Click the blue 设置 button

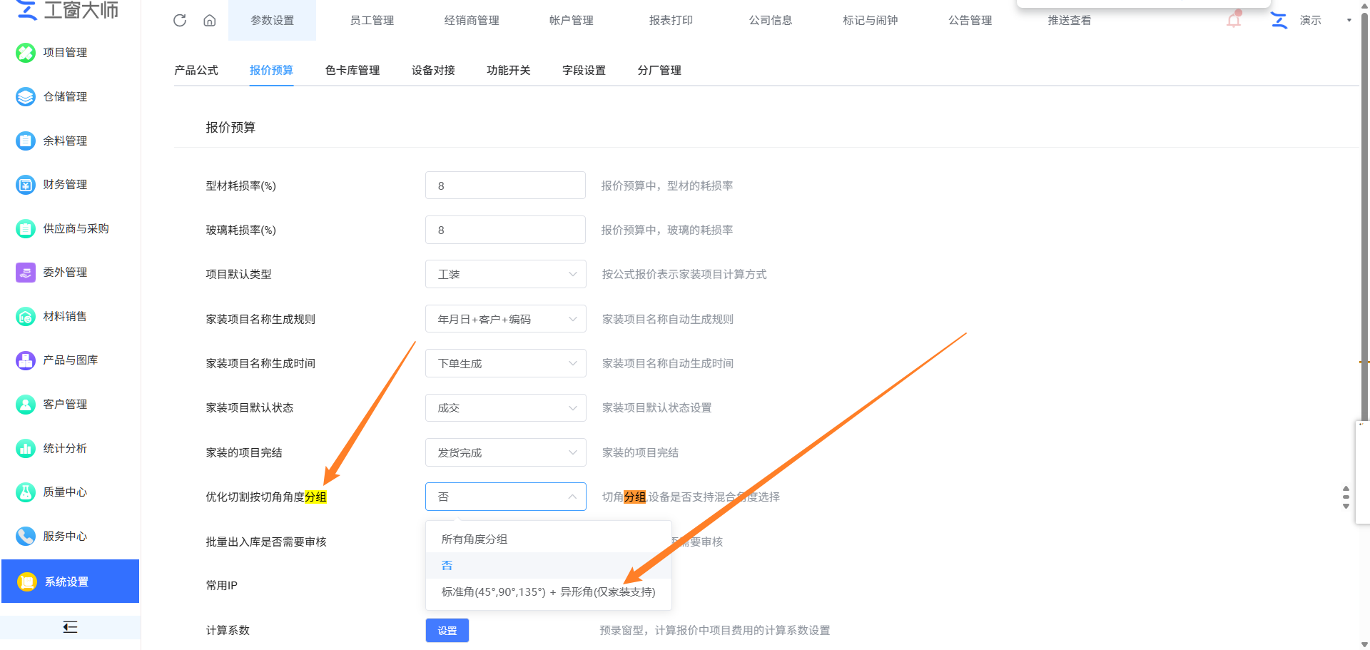pyautogui.click(x=447, y=630)
